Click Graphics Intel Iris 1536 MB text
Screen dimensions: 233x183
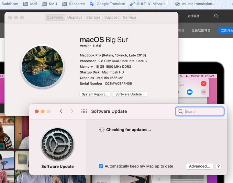click(102, 78)
